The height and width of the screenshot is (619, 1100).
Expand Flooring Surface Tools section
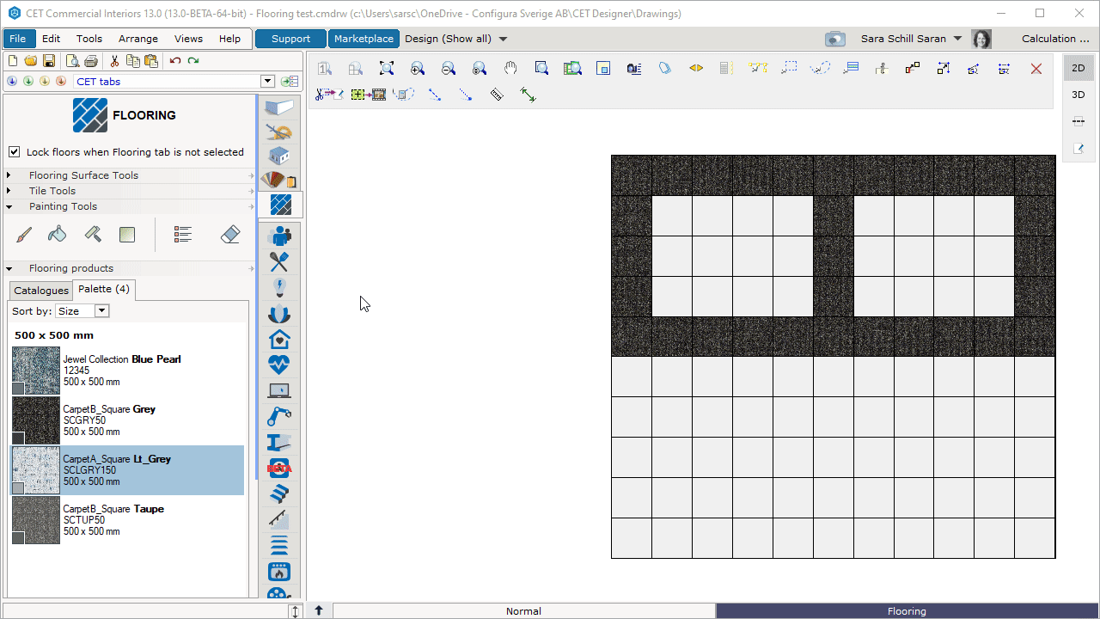(x=9, y=175)
